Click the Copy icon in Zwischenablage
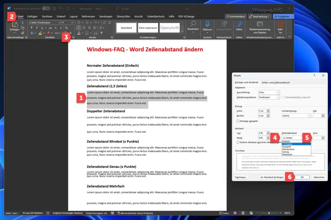 tap(23, 28)
